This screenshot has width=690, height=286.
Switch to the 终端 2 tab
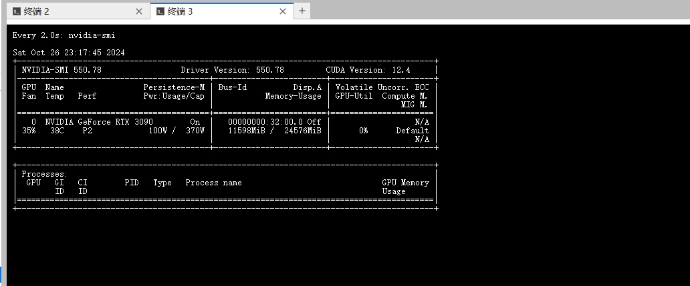pyautogui.click(x=37, y=11)
